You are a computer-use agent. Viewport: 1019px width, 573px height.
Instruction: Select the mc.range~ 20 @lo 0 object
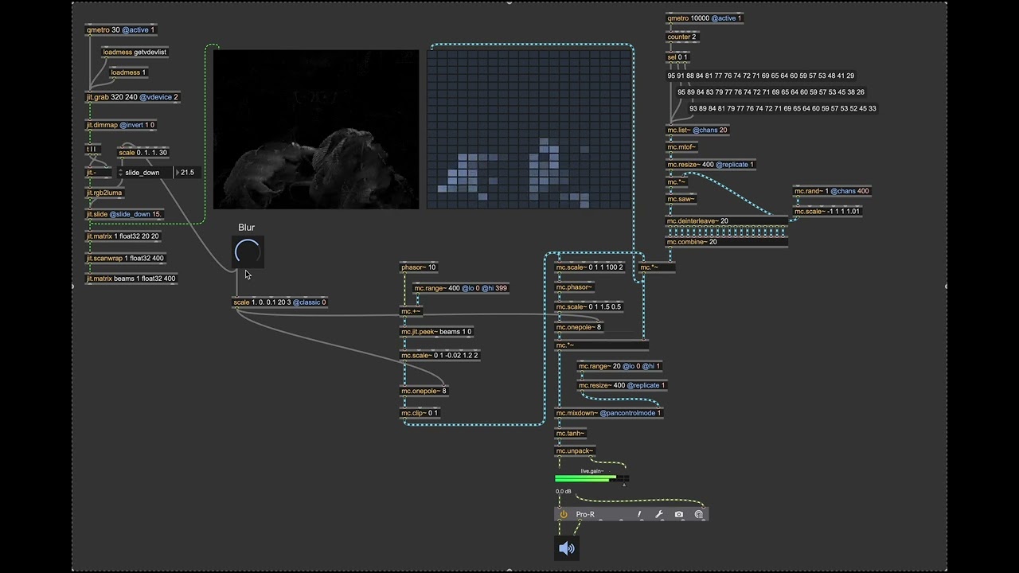pyautogui.click(x=619, y=366)
